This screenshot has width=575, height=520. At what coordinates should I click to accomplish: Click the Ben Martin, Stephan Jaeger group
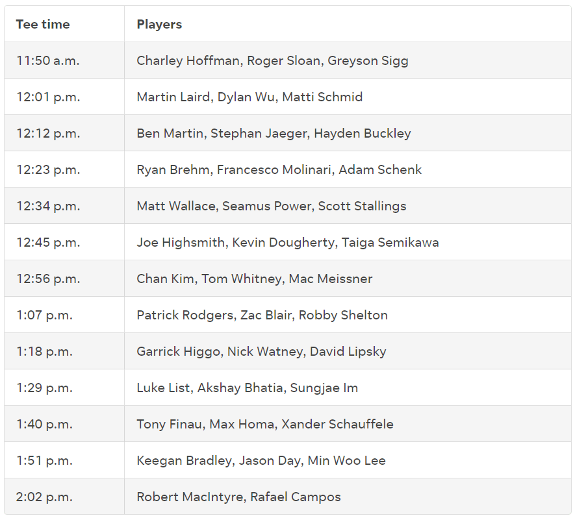click(x=274, y=133)
